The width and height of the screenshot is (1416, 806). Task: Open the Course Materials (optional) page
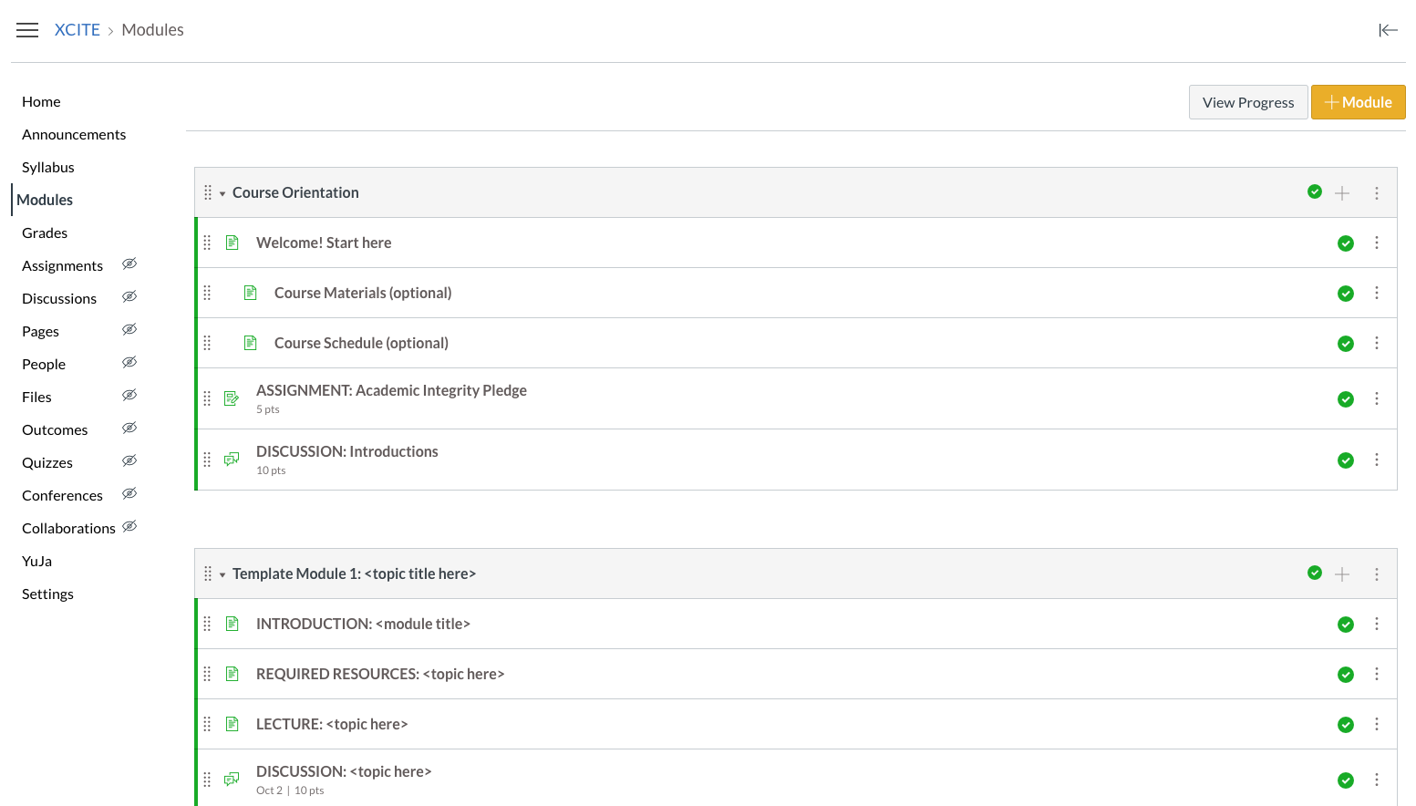363,293
